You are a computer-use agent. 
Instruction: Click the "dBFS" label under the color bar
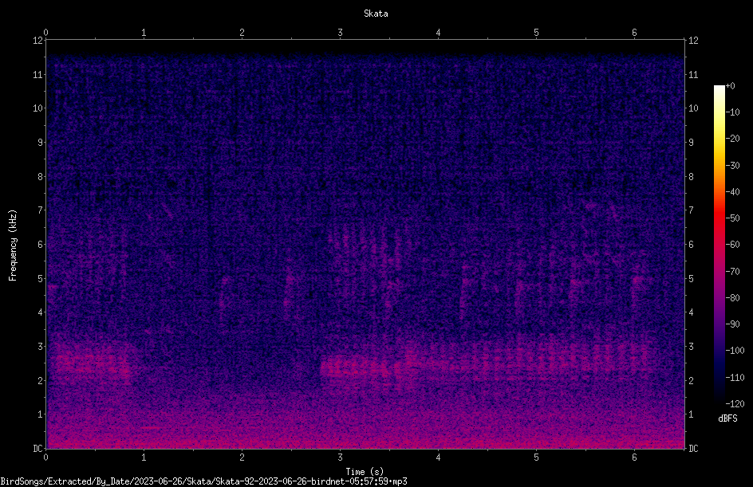[727, 418]
